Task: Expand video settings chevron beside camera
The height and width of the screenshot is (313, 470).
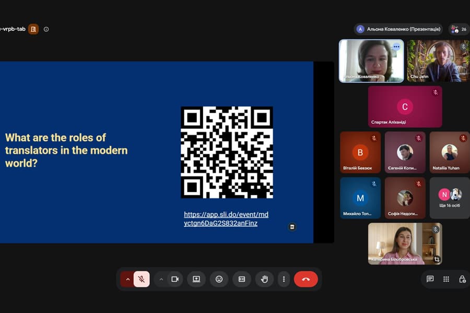Action: click(161, 279)
